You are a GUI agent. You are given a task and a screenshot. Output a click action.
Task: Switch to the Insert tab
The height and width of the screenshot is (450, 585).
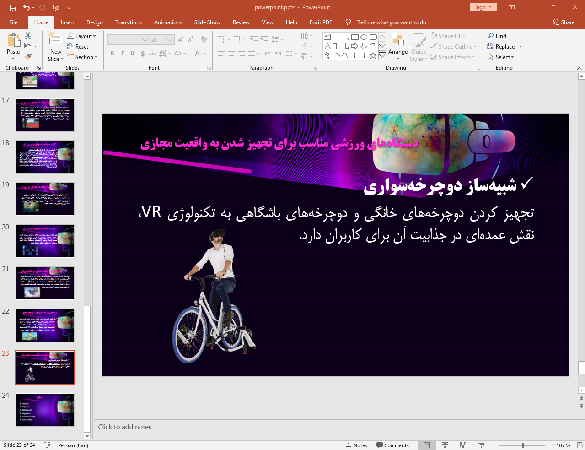(x=67, y=22)
